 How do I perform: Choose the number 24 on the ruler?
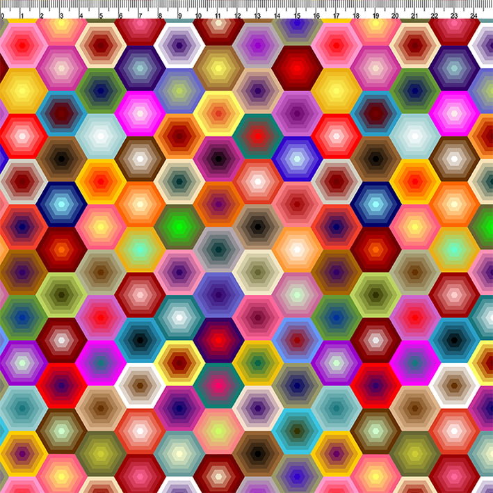(474, 16)
